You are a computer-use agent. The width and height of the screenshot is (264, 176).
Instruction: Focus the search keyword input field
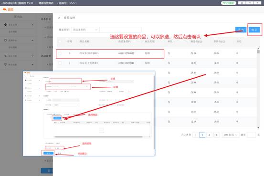click(120, 30)
